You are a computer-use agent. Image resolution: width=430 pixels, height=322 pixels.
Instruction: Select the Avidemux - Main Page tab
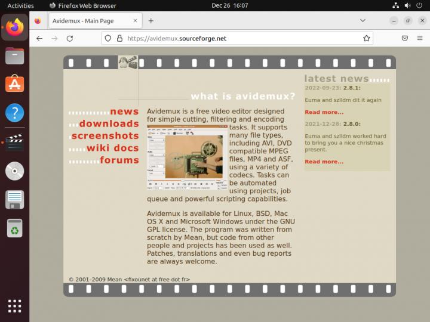82,20
